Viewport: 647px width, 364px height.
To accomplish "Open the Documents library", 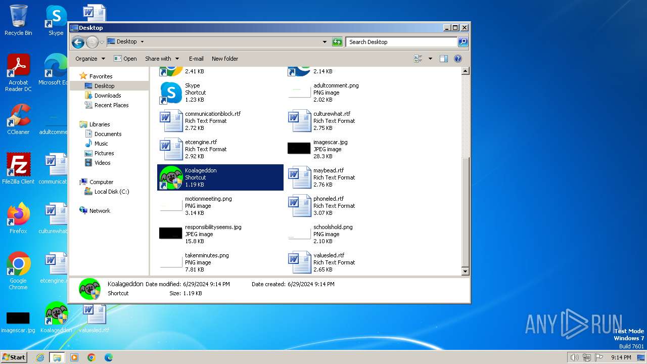I will pyautogui.click(x=108, y=134).
